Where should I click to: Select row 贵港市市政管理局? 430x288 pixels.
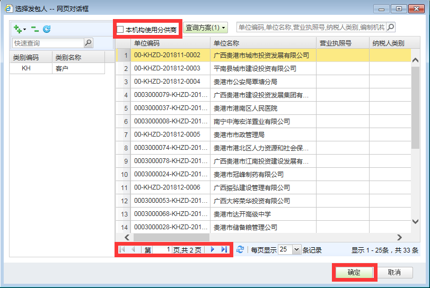264,134
